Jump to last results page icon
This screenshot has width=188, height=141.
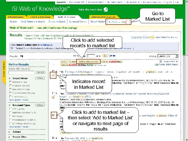pos(114,56)
